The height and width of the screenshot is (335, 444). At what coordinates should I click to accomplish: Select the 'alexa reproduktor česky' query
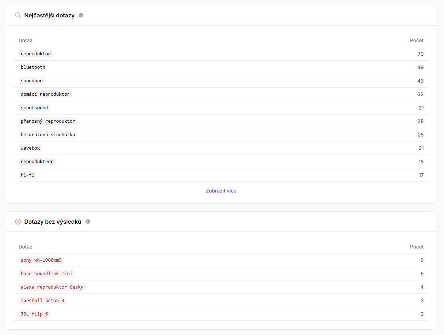click(52, 287)
